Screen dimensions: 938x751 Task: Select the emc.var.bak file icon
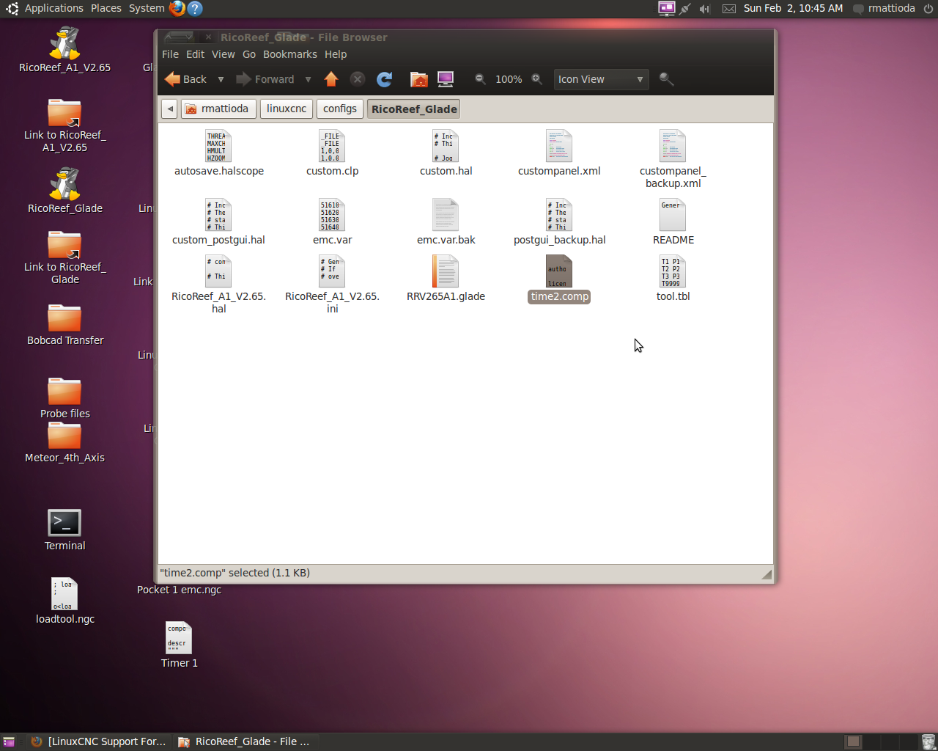coord(446,215)
